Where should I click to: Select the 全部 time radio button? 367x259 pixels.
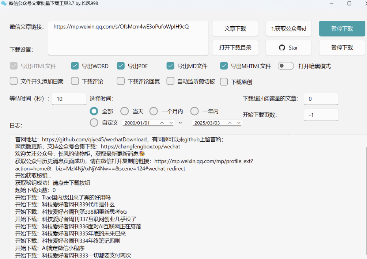(x=94, y=111)
